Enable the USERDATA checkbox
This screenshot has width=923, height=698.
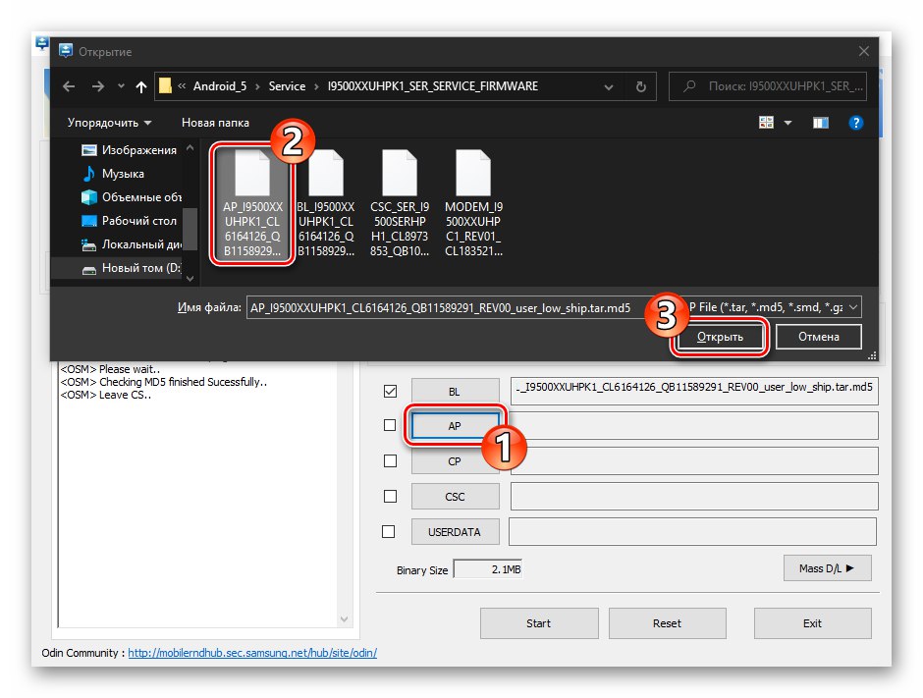[389, 531]
